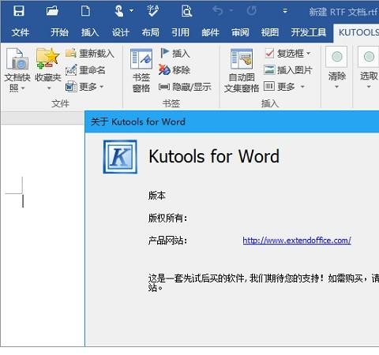Viewport: 379px width, 355px height.
Task: Open the Undo history dropdown arrow
Action: tap(231, 11)
